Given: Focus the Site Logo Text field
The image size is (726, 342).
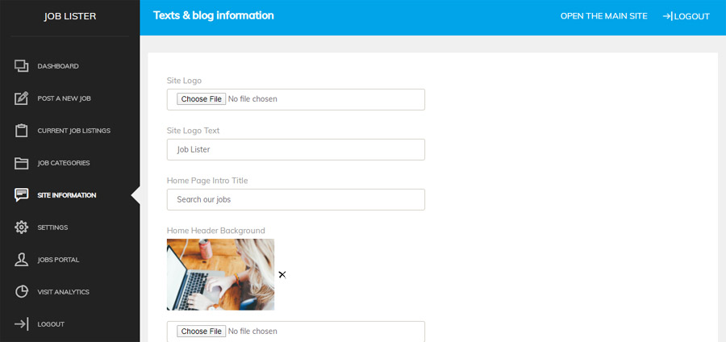Looking at the screenshot, I should pos(295,149).
